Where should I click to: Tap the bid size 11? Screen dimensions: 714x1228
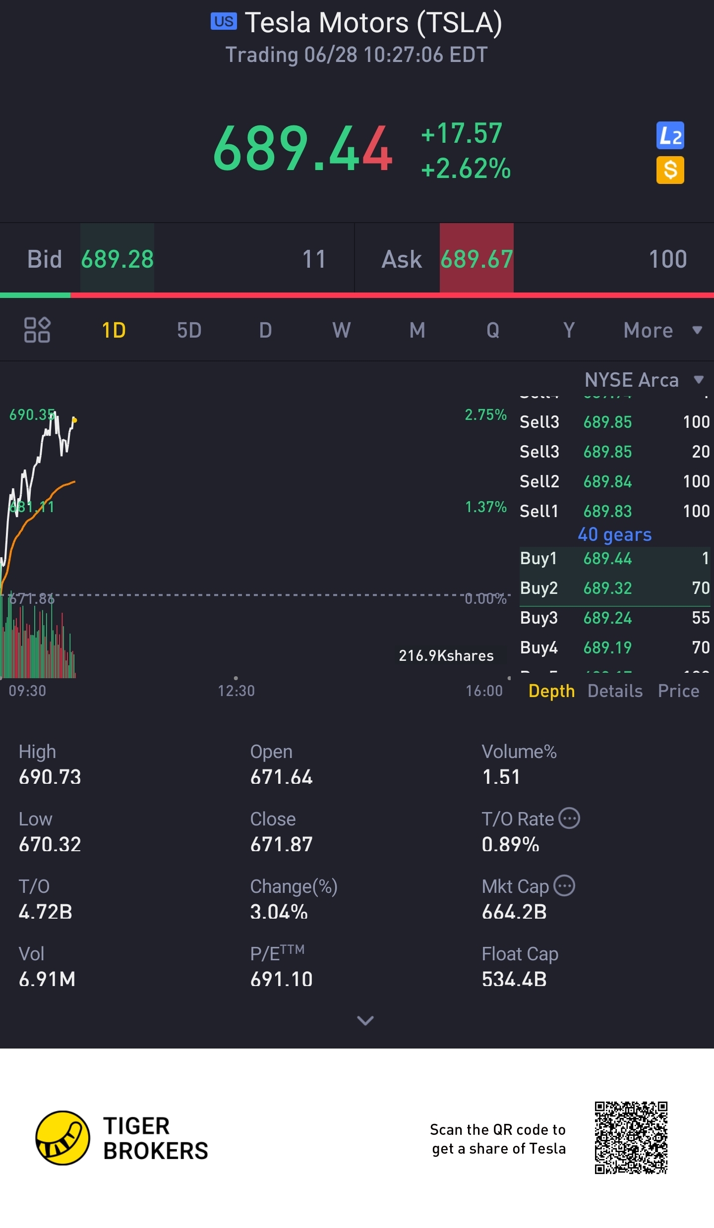click(314, 259)
